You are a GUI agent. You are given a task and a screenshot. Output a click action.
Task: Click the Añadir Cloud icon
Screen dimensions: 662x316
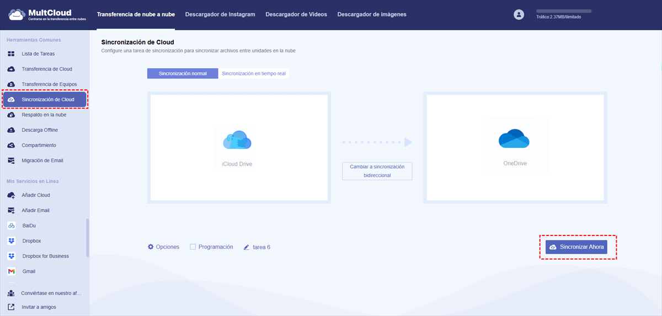pyautogui.click(x=11, y=195)
